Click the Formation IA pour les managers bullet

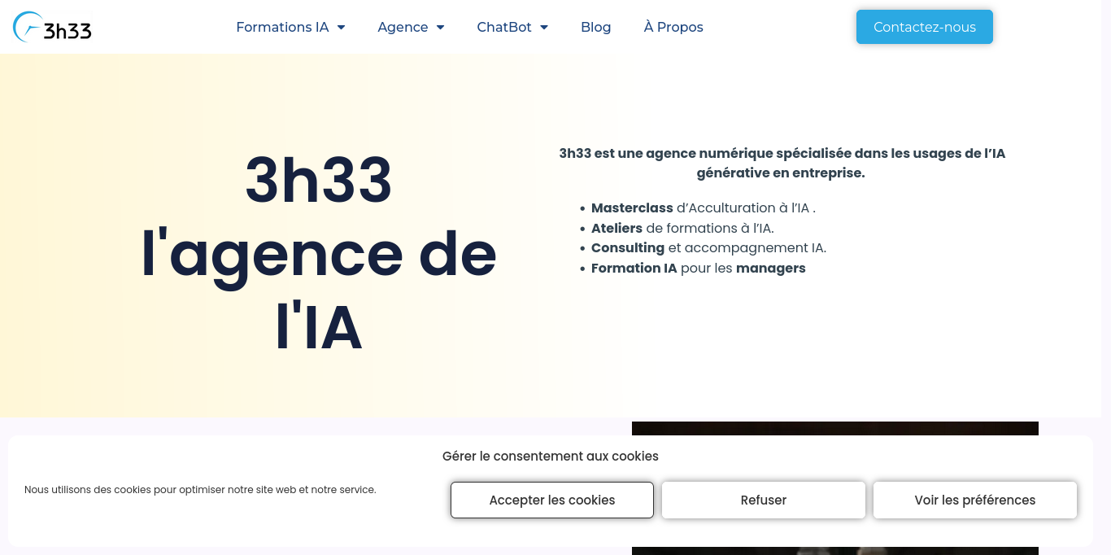coord(699,268)
